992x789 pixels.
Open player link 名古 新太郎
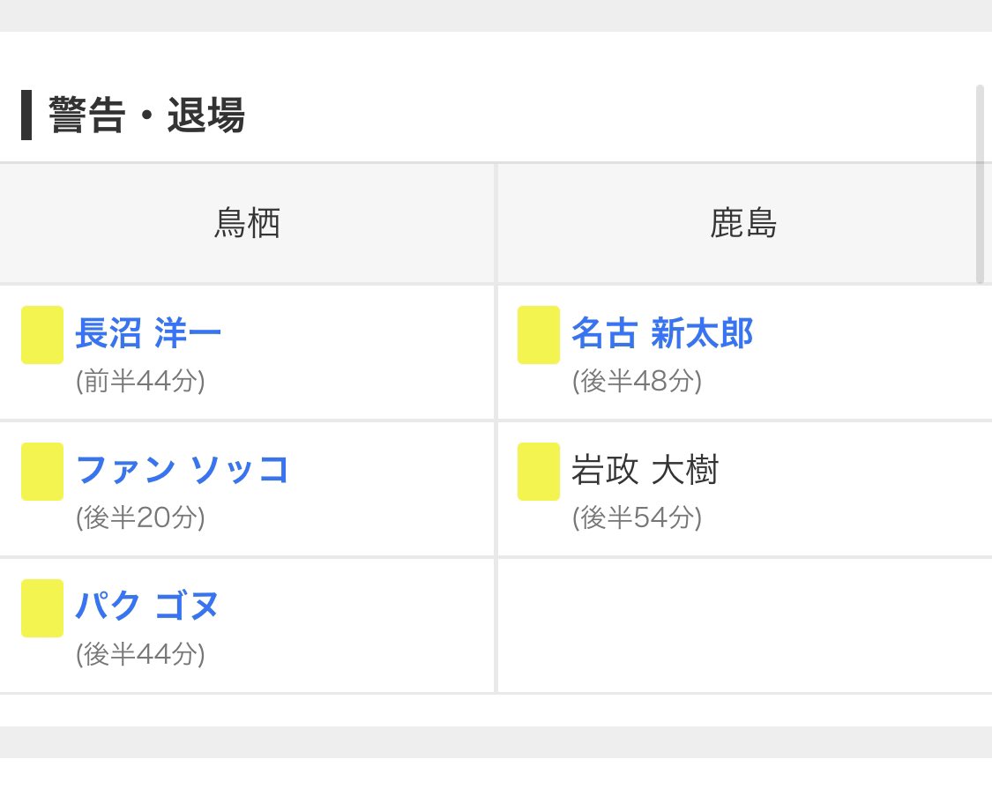(x=661, y=333)
